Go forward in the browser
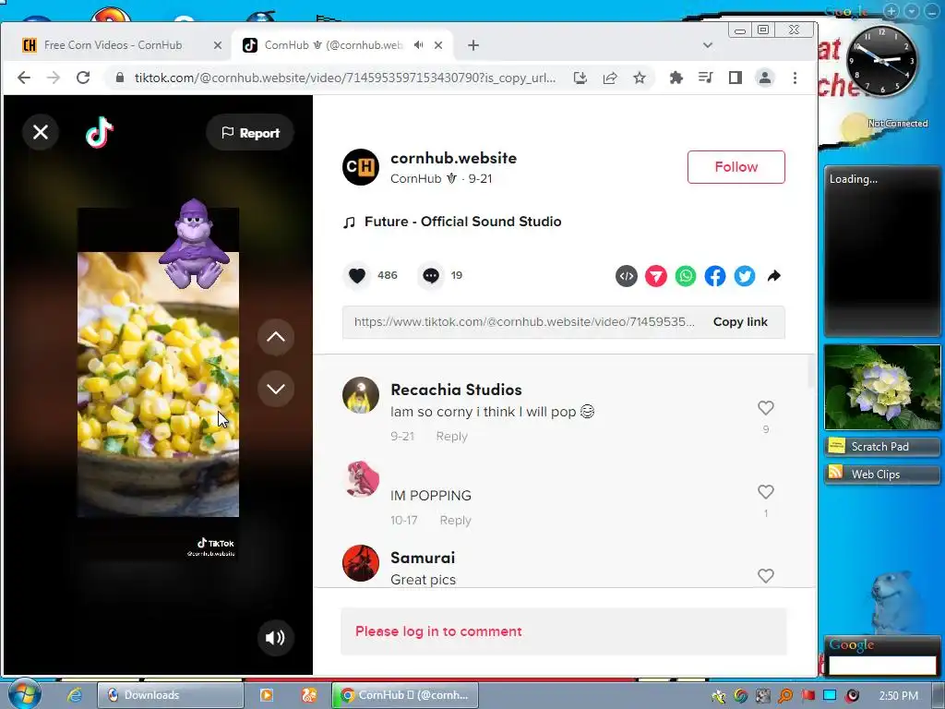The image size is (945, 709). pyautogui.click(x=54, y=78)
